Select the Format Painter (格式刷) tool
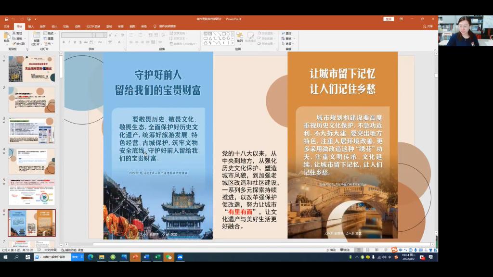The image size is (493, 277). click(x=19, y=43)
